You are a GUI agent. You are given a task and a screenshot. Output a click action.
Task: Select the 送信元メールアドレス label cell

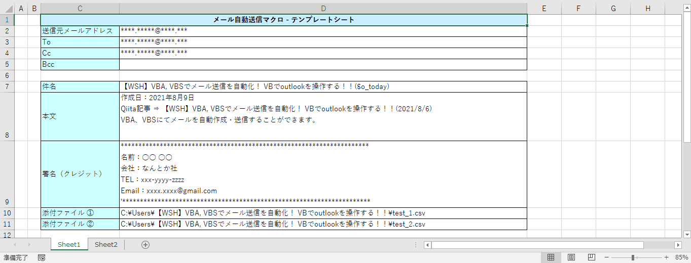point(80,31)
